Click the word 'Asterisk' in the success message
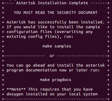Screen dimensions: 112x101 (x=16, y=22)
